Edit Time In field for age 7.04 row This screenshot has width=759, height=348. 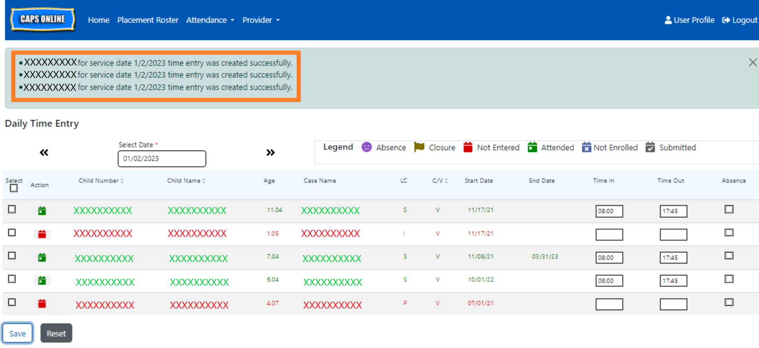pyautogui.click(x=609, y=258)
